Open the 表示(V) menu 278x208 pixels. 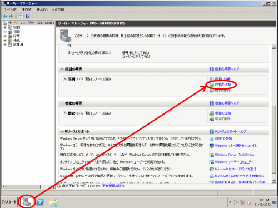[42, 9]
